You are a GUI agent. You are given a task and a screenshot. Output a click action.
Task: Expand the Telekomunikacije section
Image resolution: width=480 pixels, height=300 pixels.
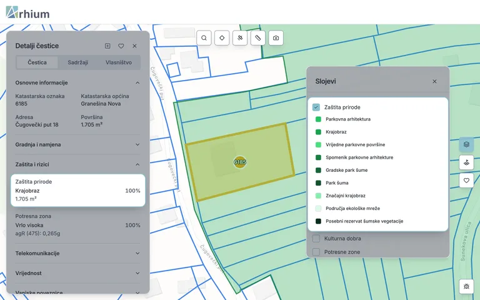coord(77,253)
